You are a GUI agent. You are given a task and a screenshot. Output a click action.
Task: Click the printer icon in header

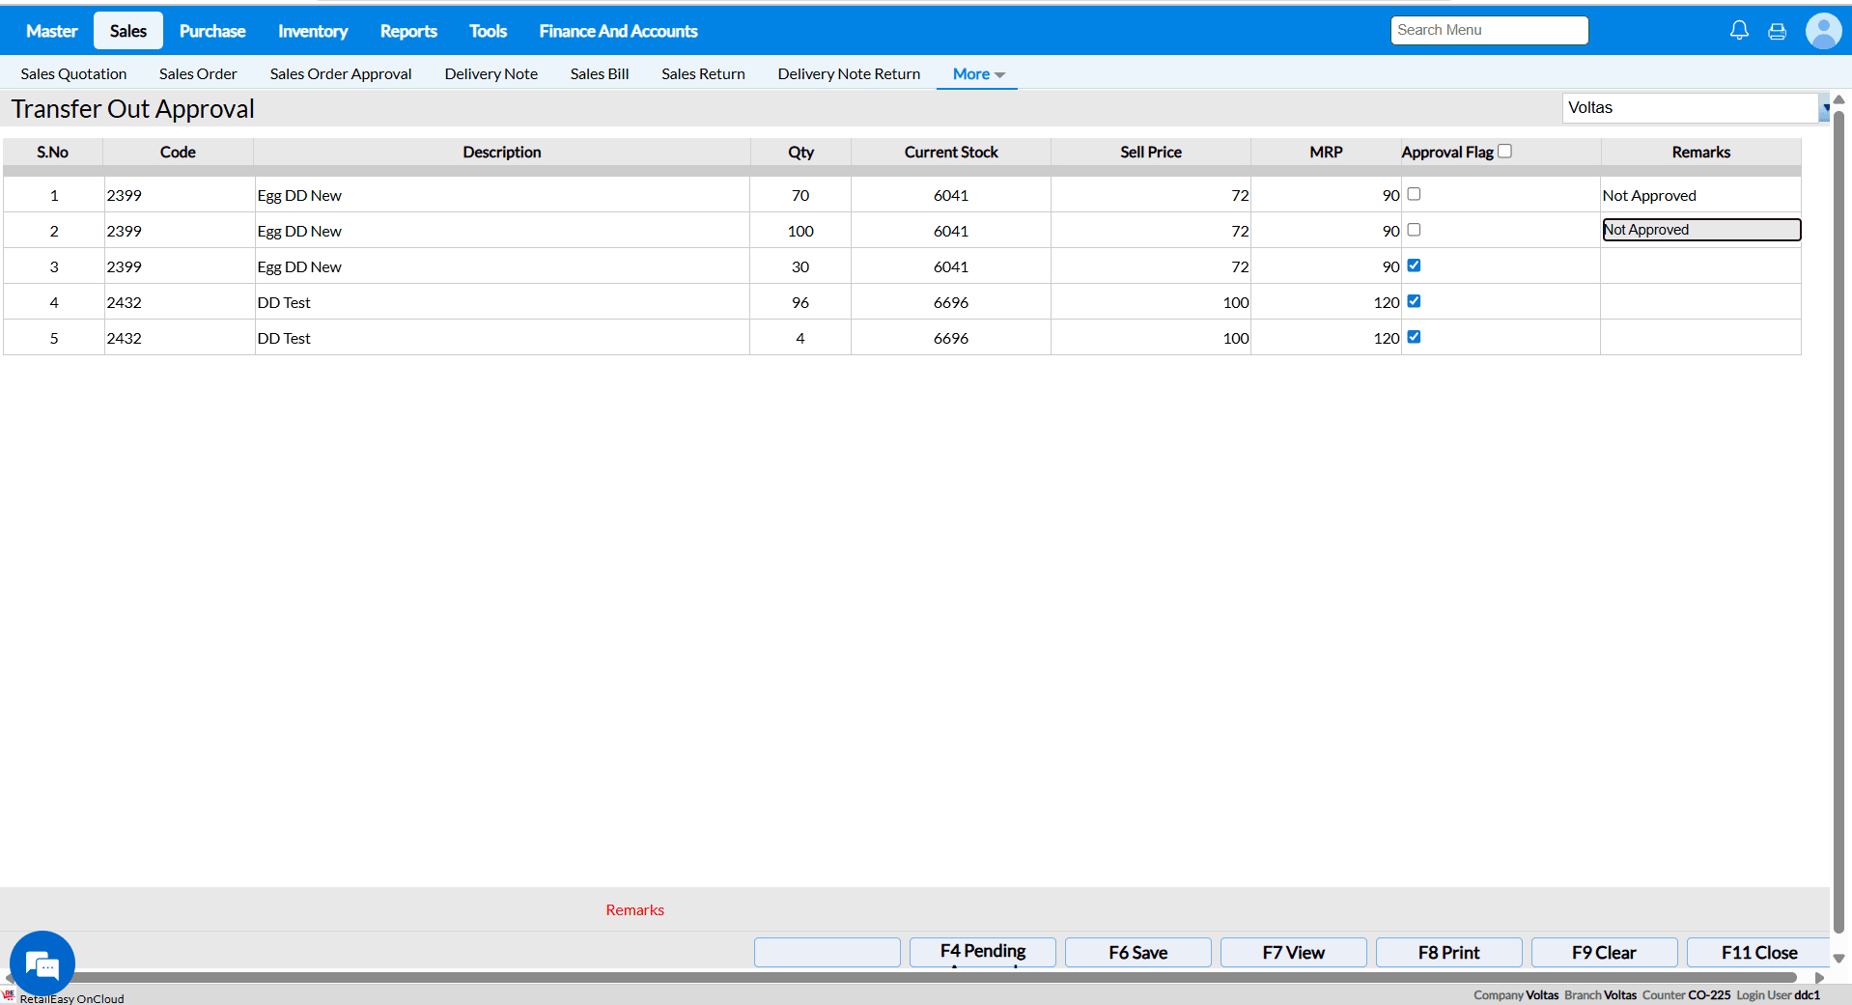click(x=1777, y=31)
